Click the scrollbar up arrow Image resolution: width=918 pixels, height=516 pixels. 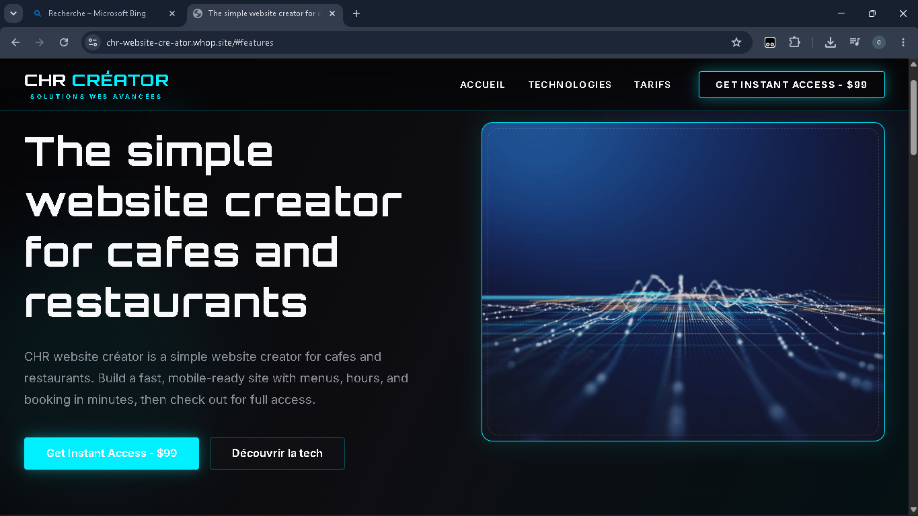(913, 64)
